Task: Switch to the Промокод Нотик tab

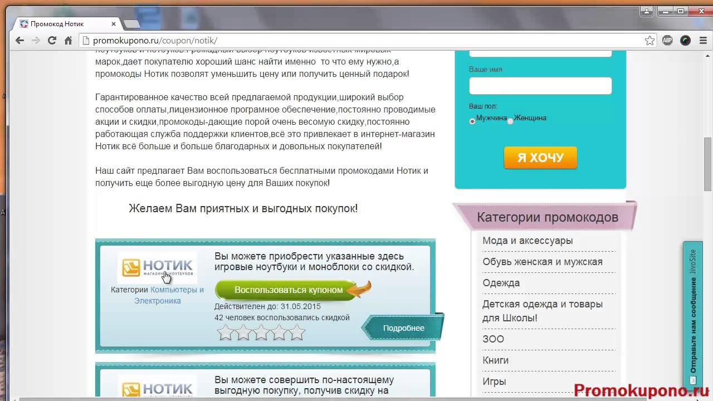Action: pyautogui.click(x=68, y=24)
